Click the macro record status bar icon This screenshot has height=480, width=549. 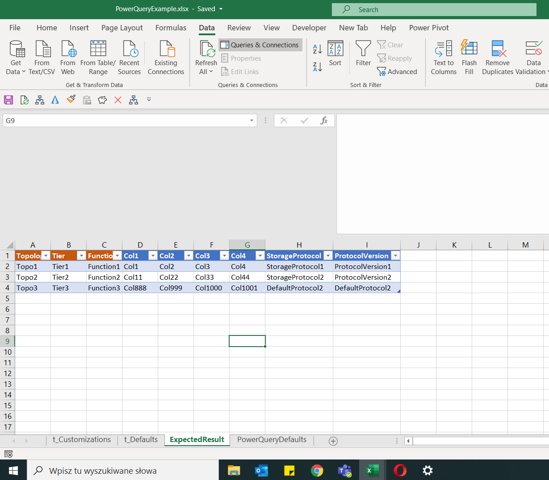pos(8,454)
